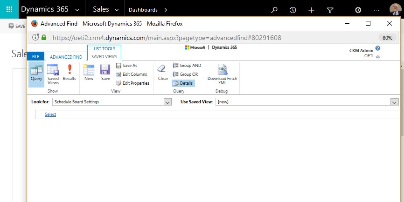The width and height of the screenshot is (404, 202).
Task: Open the more options ellipsis in header
Action: [x=376, y=10]
